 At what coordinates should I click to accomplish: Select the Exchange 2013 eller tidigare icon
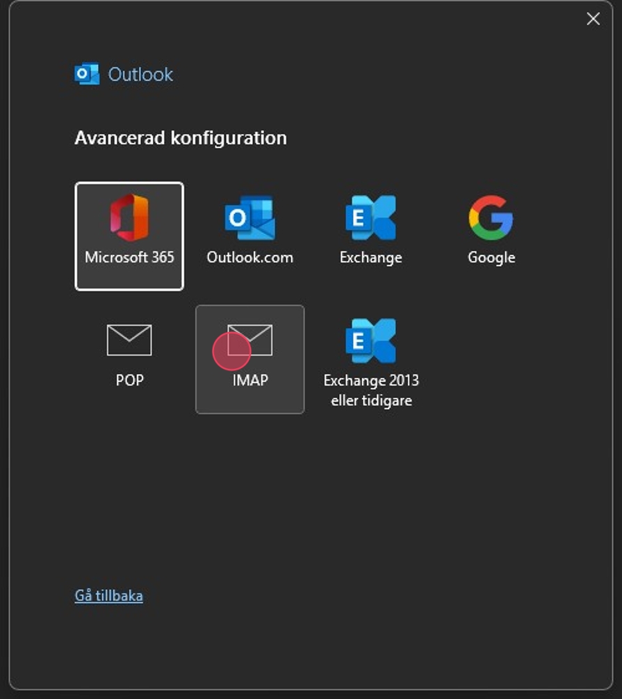(x=370, y=340)
